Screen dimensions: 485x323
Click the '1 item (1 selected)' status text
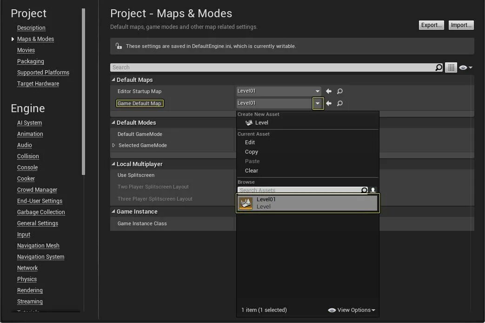pyautogui.click(x=264, y=310)
